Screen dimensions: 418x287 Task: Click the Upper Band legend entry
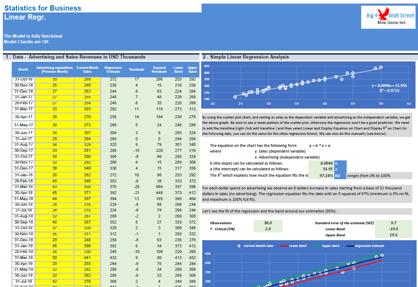pyautogui.click(x=326, y=246)
